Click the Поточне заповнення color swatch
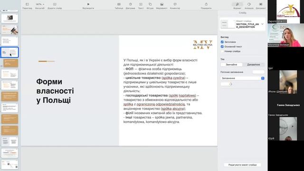The width and height of the screenshot is (304, 171). coord(258,72)
